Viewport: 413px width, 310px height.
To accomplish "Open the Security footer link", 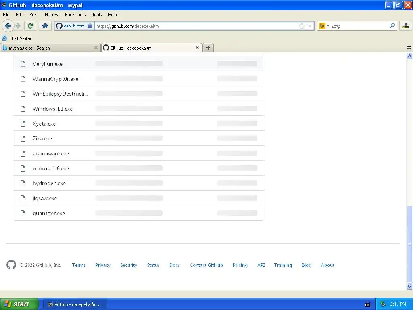I will (x=129, y=265).
